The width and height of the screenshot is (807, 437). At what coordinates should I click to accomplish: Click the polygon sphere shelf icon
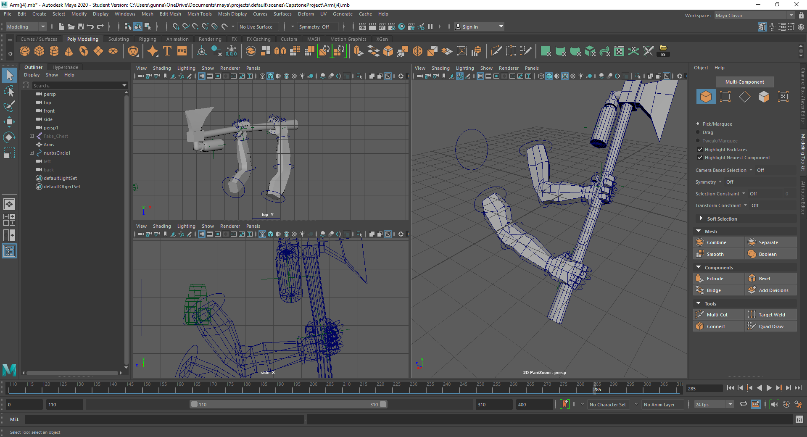click(x=25, y=51)
